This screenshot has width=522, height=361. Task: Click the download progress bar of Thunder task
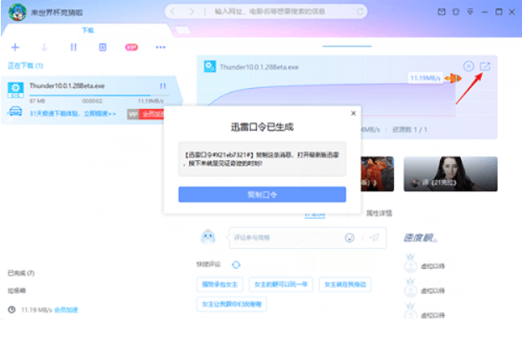click(x=100, y=95)
